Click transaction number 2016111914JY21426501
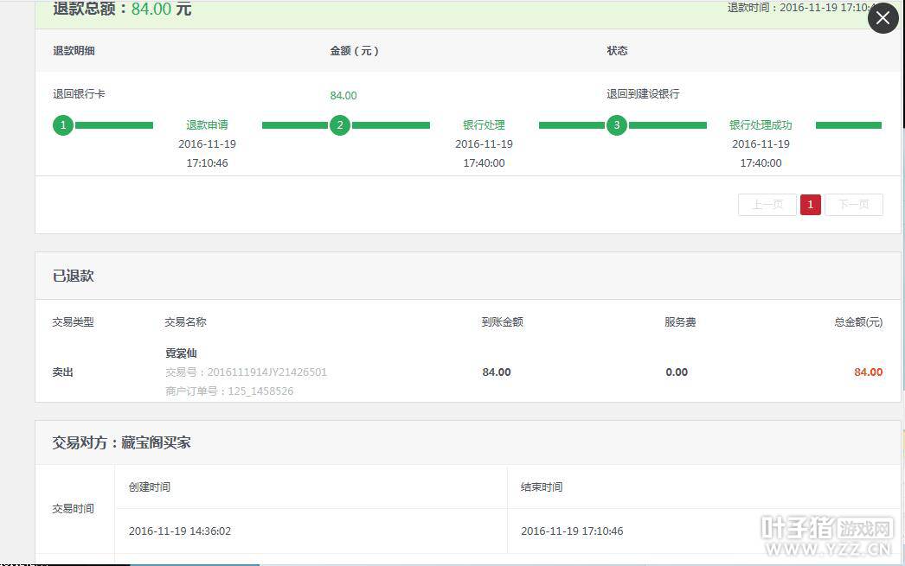 click(246, 372)
